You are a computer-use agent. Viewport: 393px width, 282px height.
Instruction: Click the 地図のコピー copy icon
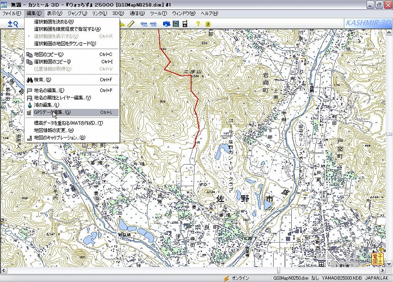click(x=29, y=55)
